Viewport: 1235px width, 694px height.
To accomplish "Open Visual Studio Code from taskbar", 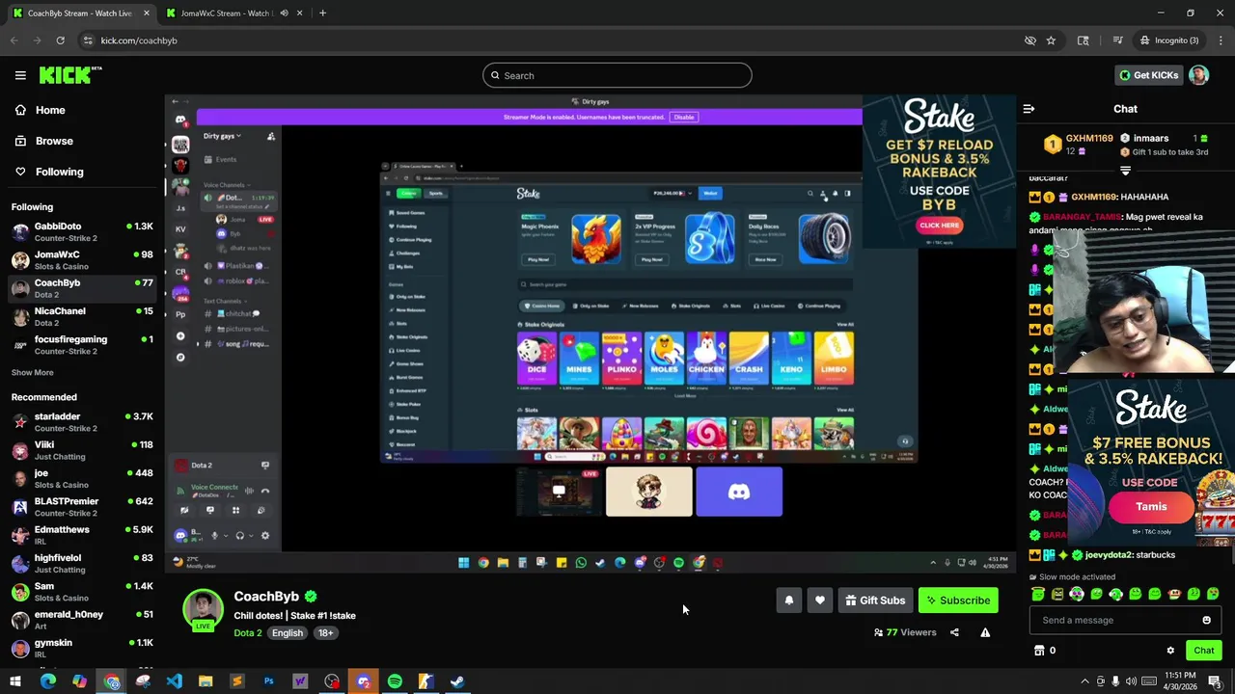I will coord(174,681).
